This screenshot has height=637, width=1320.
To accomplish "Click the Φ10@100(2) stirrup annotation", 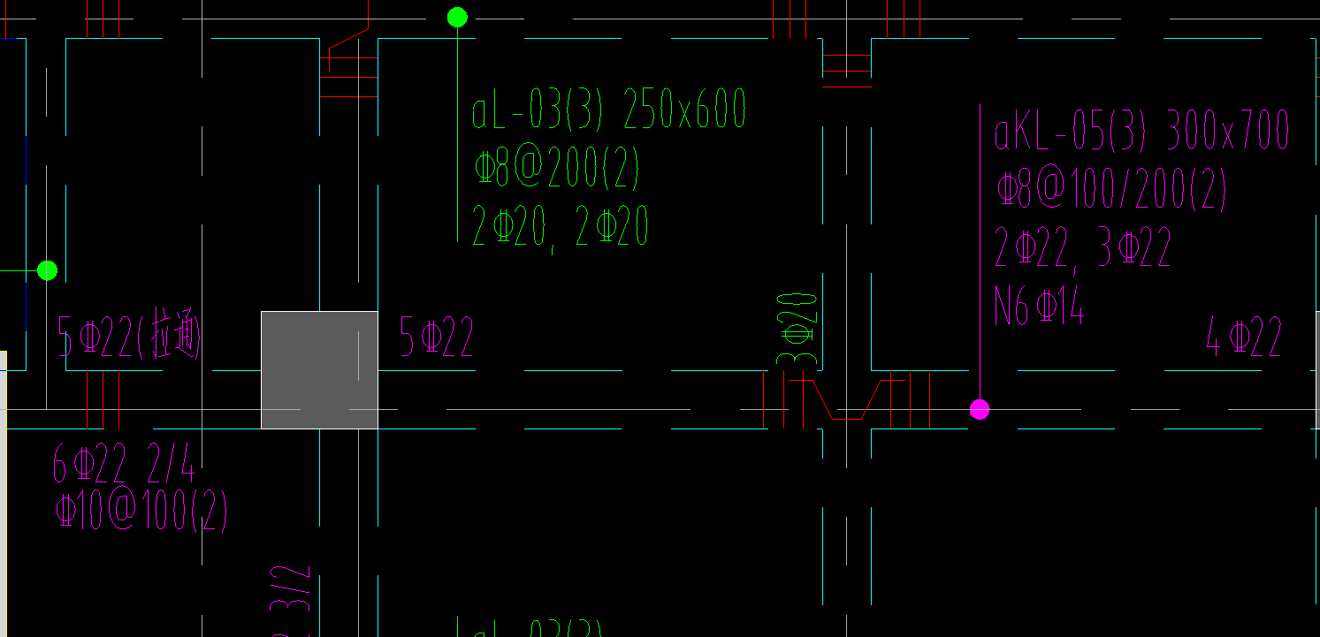I will point(141,511).
